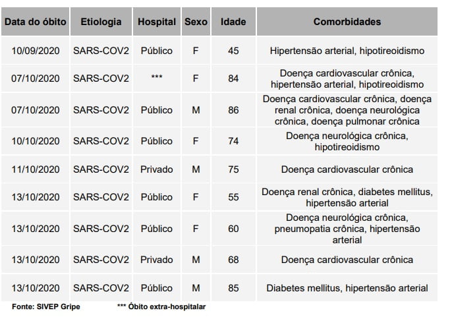Select the 10/09/2020 date cell
The height and width of the screenshot is (325, 454).
(x=36, y=50)
